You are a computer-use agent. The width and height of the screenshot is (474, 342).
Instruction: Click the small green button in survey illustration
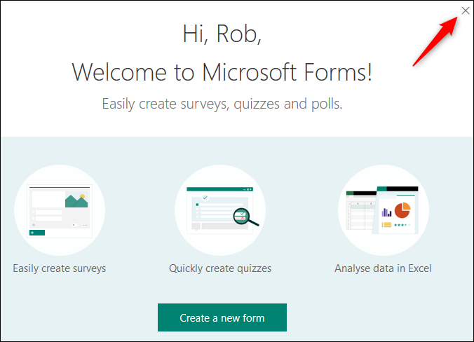(37, 232)
